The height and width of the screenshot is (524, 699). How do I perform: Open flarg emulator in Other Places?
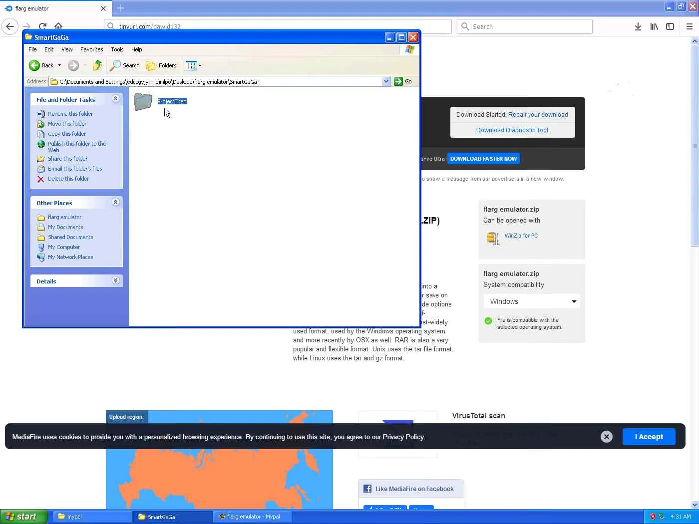(x=64, y=217)
